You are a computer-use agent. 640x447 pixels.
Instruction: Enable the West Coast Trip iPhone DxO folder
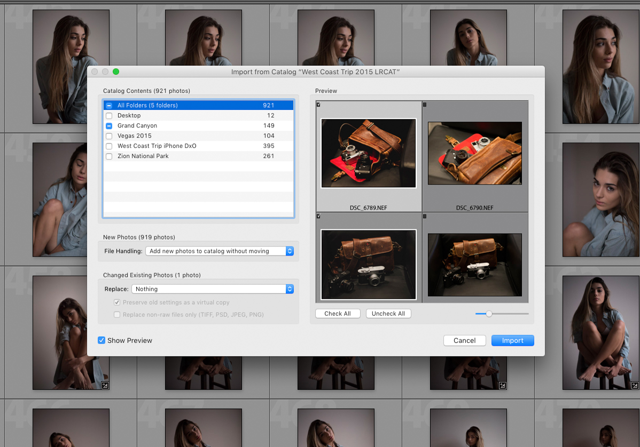[x=108, y=146]
